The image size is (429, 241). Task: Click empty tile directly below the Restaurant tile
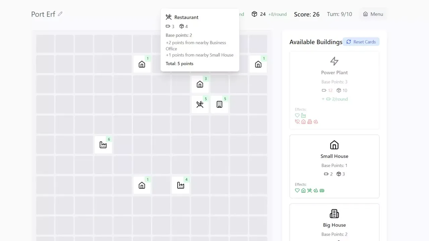(x=200, y=125)
